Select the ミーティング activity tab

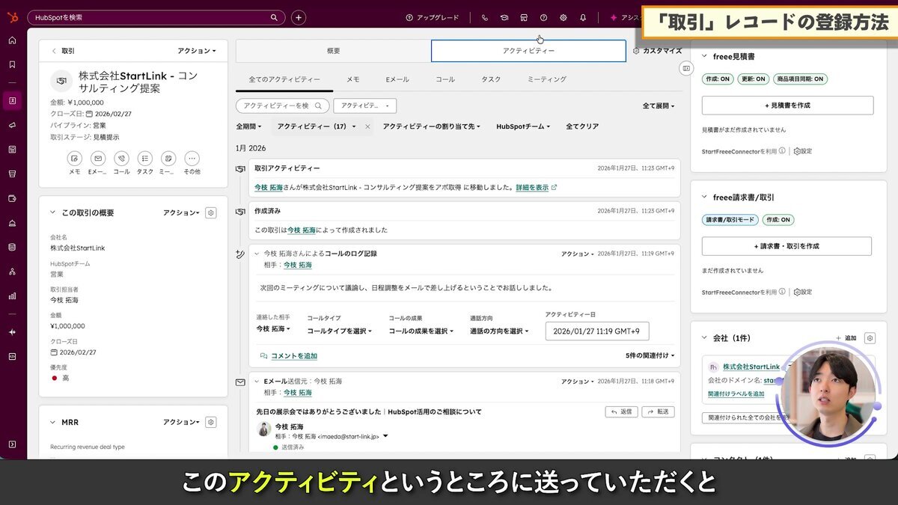[x=546, y=79]
